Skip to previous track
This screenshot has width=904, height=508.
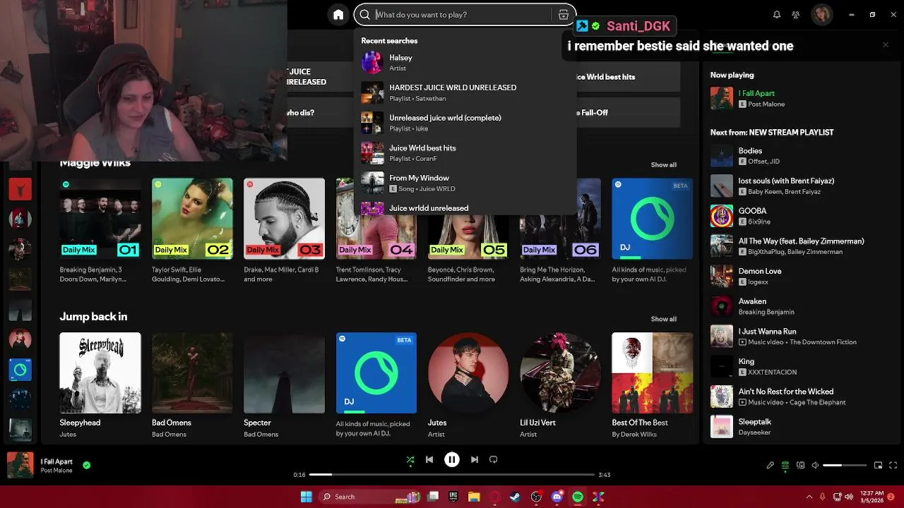pos(429,459)
